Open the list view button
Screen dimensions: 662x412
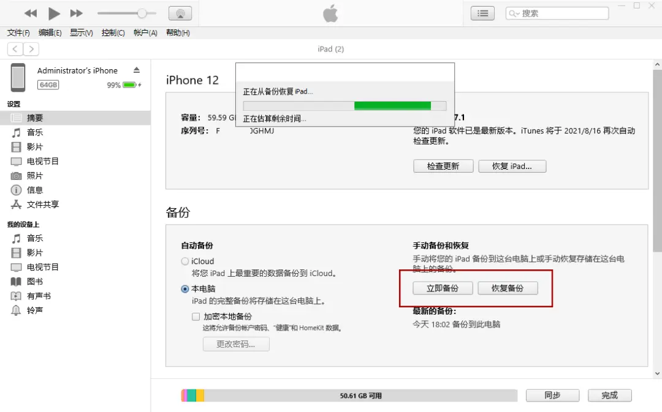pyautogui.click(x=482, y=13)
